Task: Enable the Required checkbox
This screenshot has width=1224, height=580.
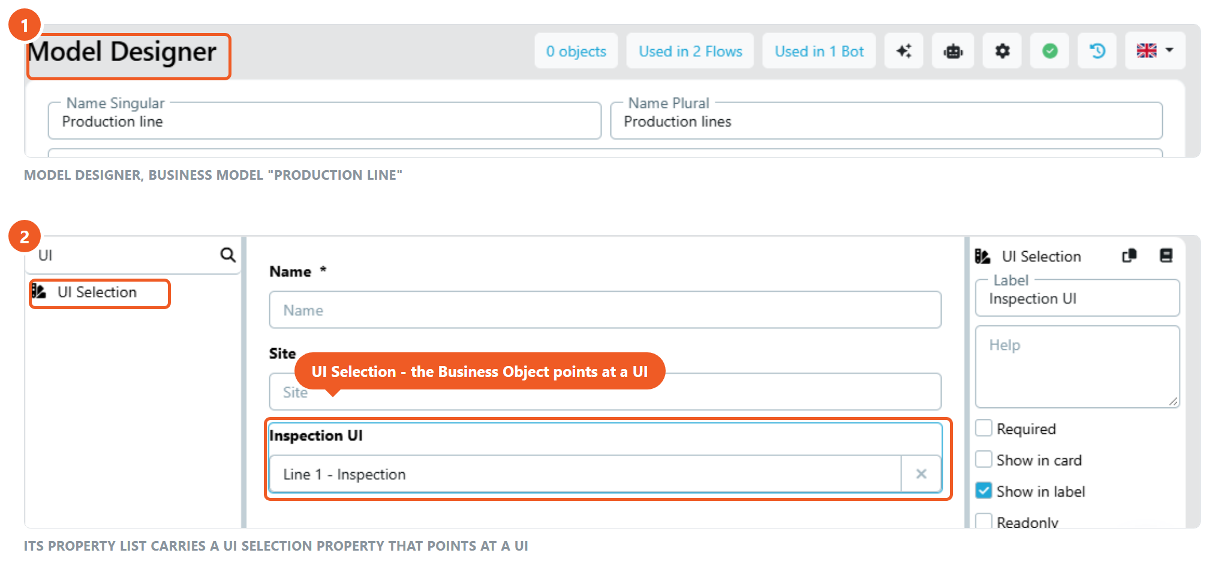Action: [x=984, y=428]
